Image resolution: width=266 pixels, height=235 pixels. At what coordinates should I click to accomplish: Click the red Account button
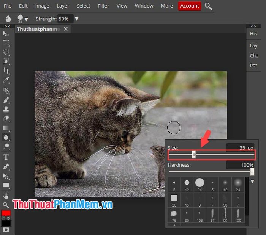[190, 6]
